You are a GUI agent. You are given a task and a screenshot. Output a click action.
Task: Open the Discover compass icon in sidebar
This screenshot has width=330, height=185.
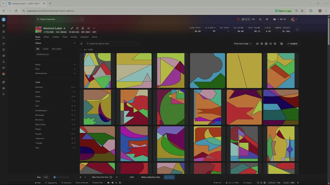coord(4,25)
